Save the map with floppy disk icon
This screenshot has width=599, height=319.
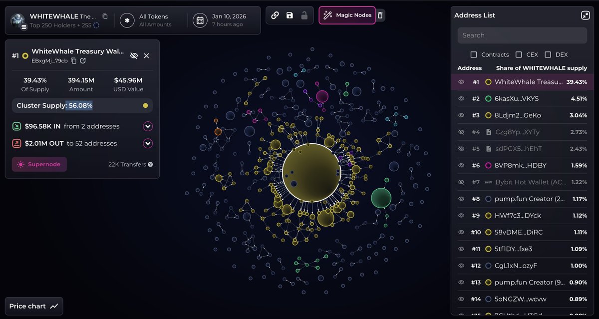[x=290, y=15]
